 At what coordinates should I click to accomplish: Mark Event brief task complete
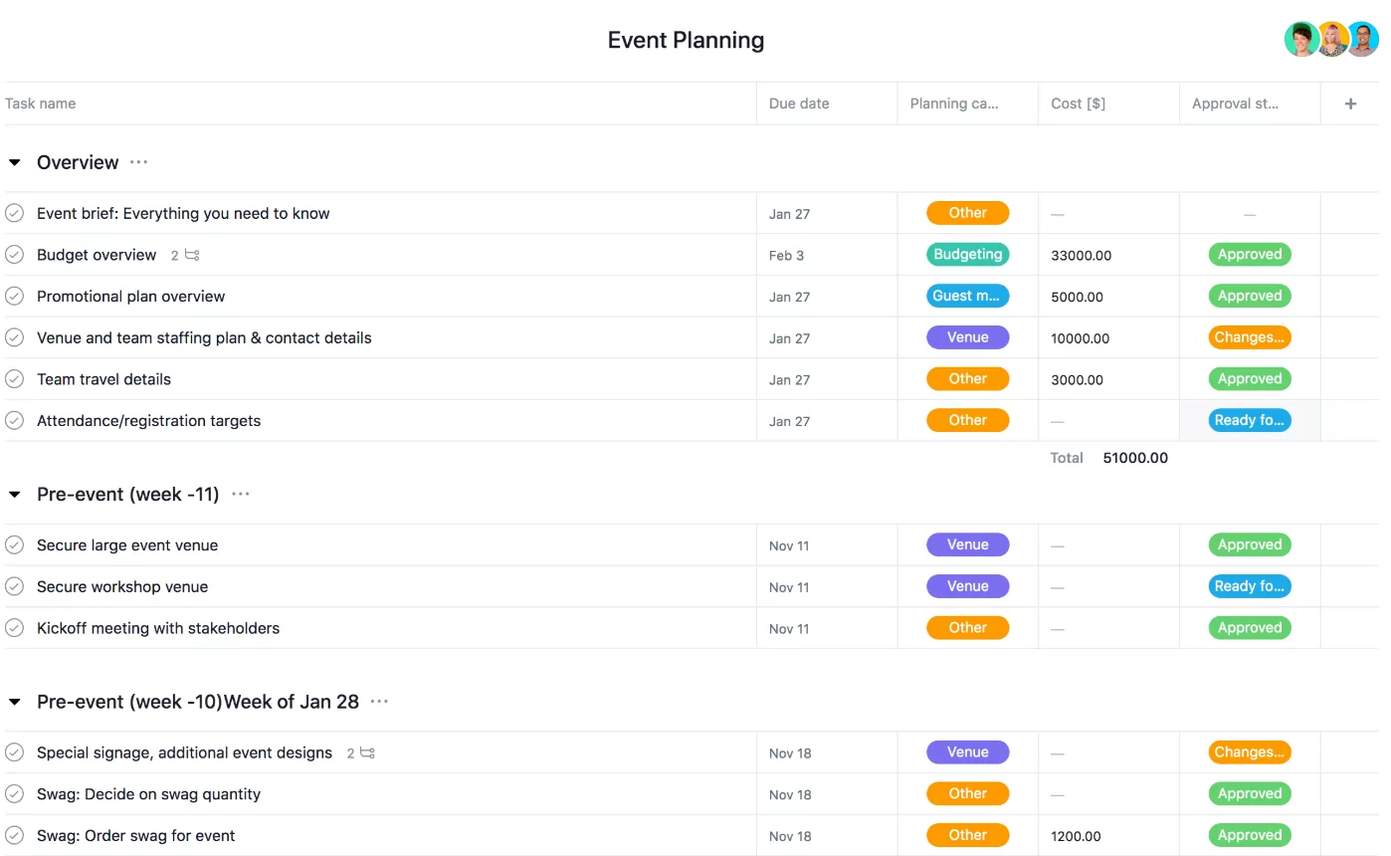pos(14,213)
